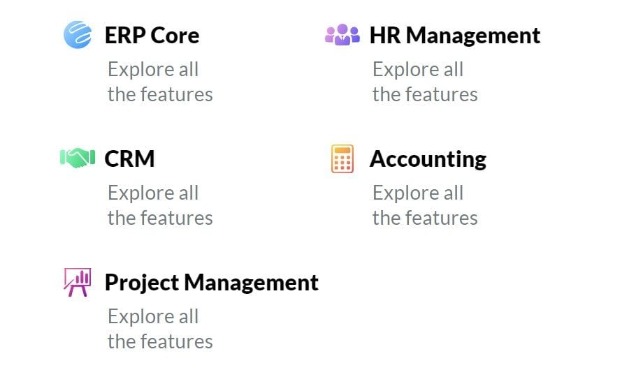Choose the Project Management menu entry
The height and width of the screenshot is (370, 629).
[x=191, y=309]
